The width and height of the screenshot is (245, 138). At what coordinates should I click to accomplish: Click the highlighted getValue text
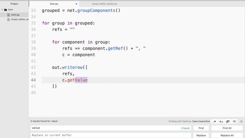pos(77,80)
